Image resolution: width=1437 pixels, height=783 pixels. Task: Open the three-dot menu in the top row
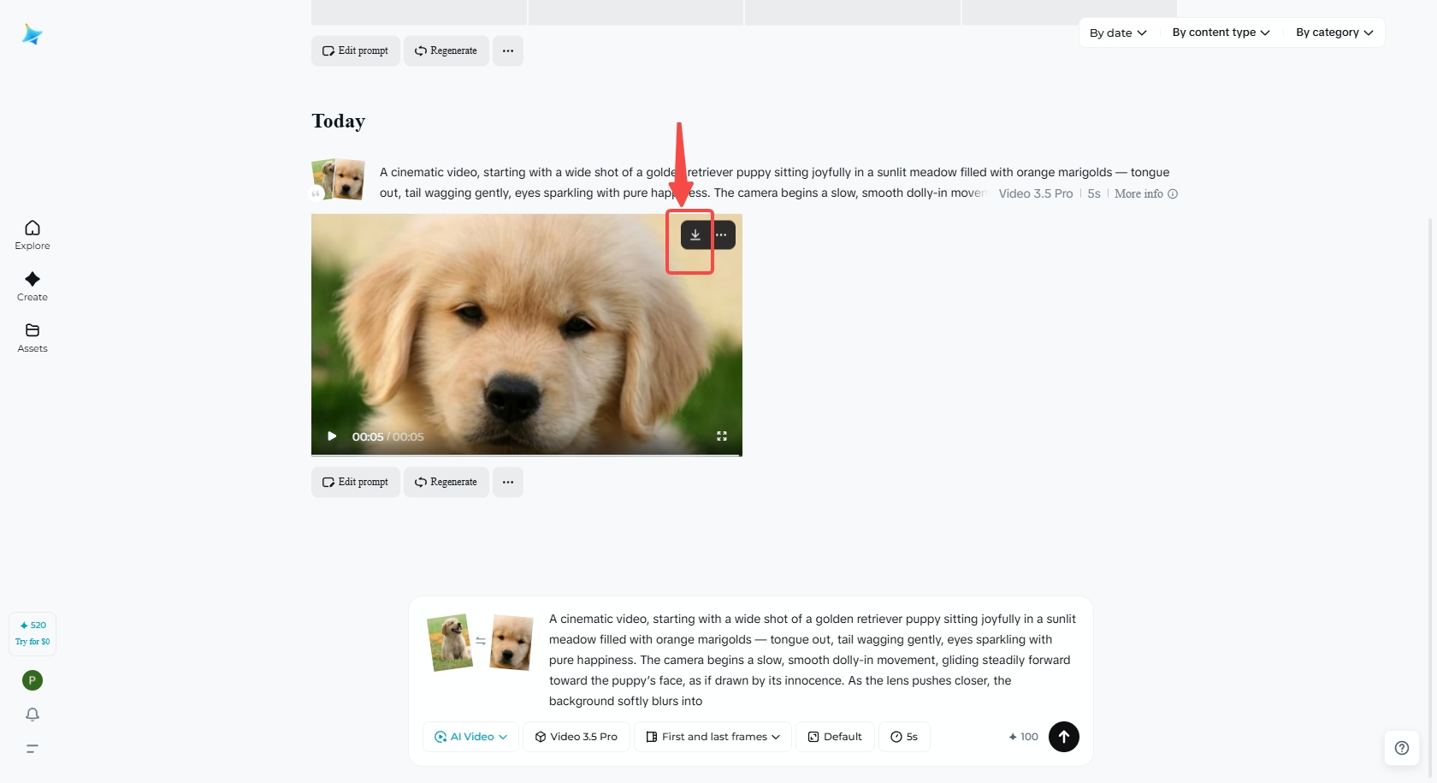tap(508, 50)
